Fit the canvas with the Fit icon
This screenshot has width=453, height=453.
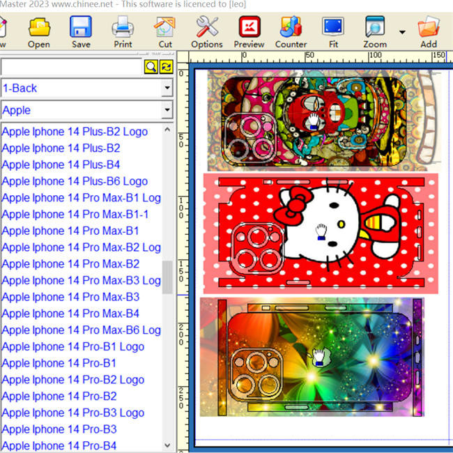click(x=333, y=28)
